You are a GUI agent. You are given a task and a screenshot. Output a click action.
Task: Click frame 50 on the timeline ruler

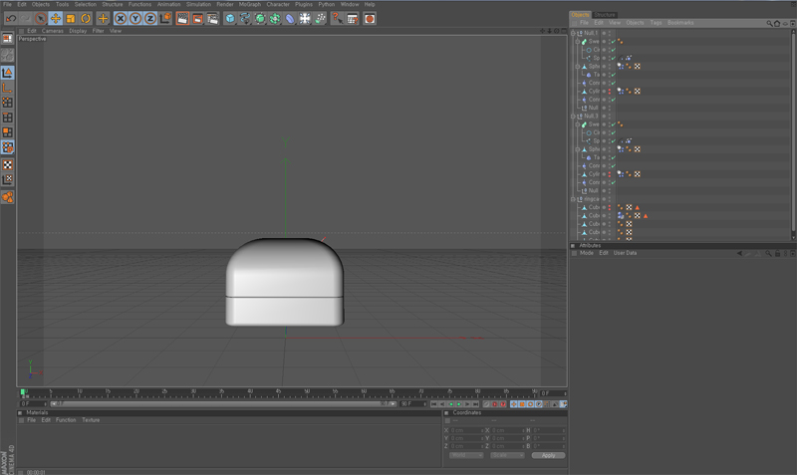pos(307,394)
